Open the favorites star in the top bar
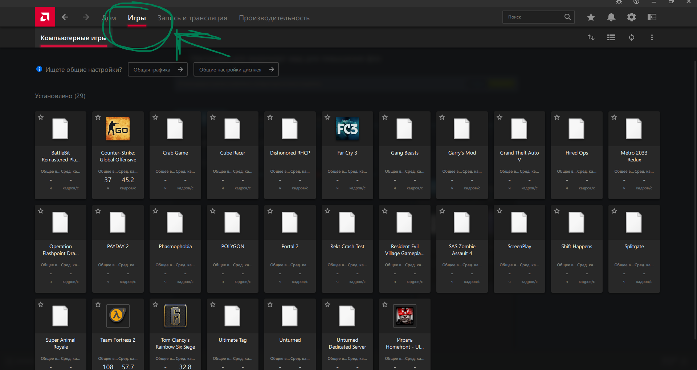This screenshot has width=697, height=370. pyautogui.click(x=591, y=17)
